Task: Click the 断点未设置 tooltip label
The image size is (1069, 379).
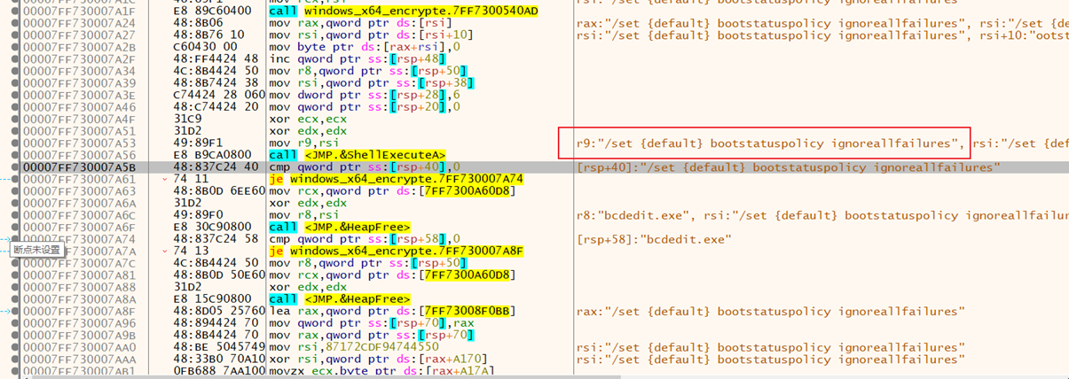Action: point(37,251)
